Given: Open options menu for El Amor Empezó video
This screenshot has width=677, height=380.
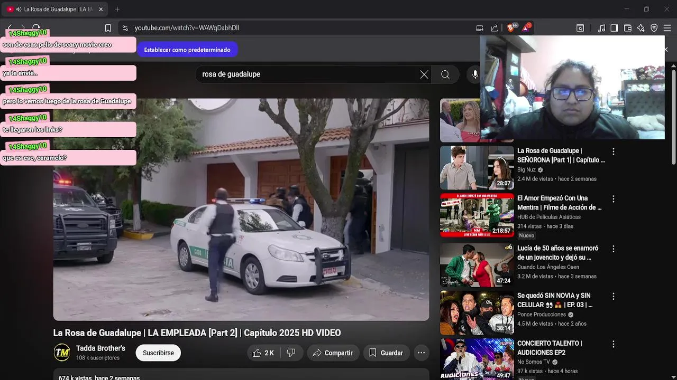Looking at the screenshot, I should tap(614, 199).
